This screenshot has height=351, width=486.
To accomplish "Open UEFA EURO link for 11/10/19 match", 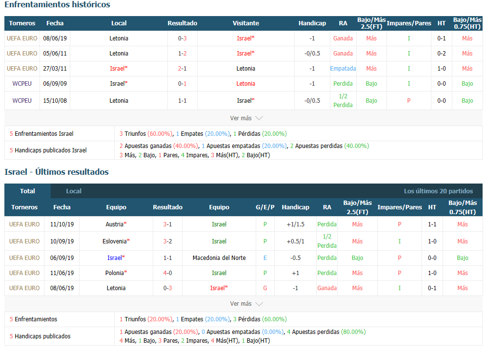I will coord(24,224).
